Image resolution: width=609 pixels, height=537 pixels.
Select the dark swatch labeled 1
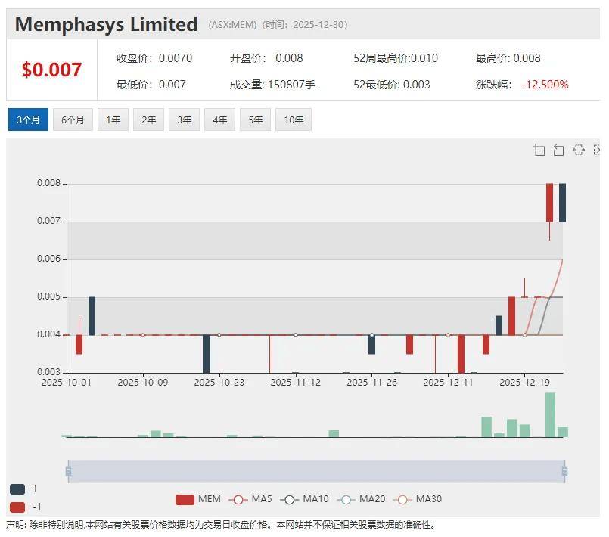17,489
